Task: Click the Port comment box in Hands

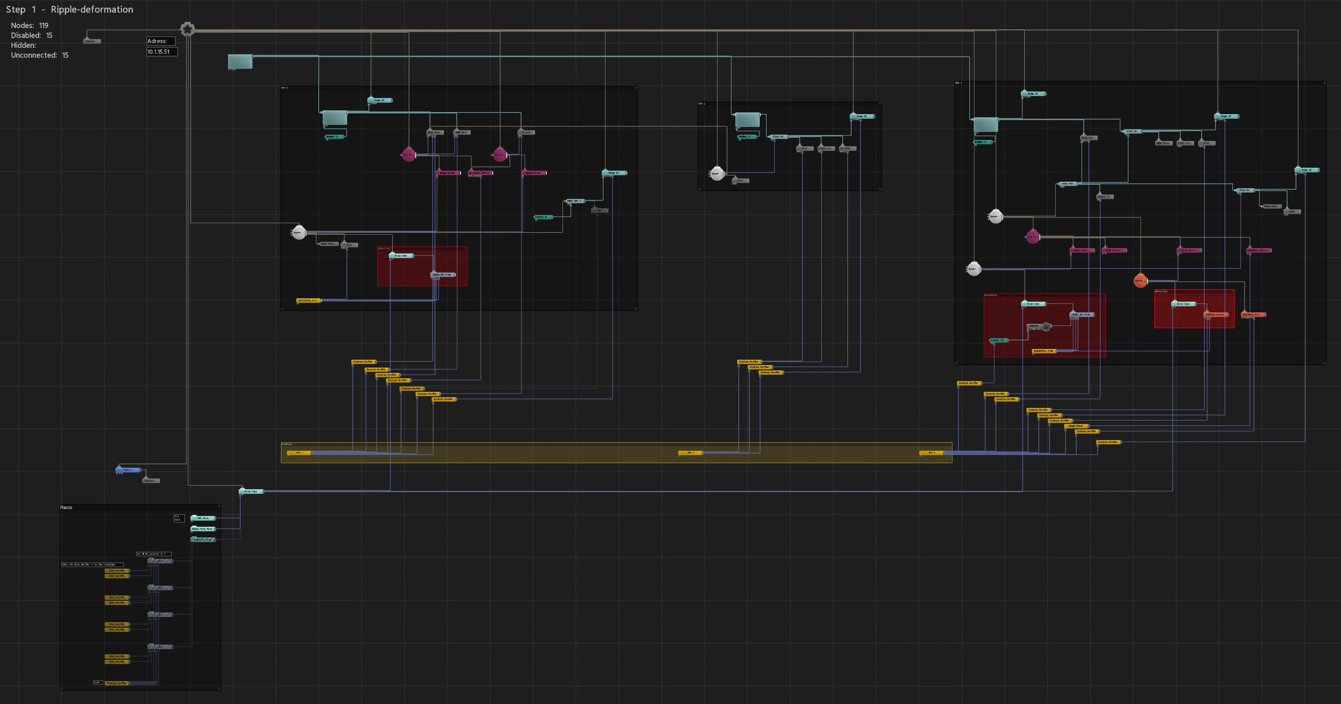Action: (178, 518)
